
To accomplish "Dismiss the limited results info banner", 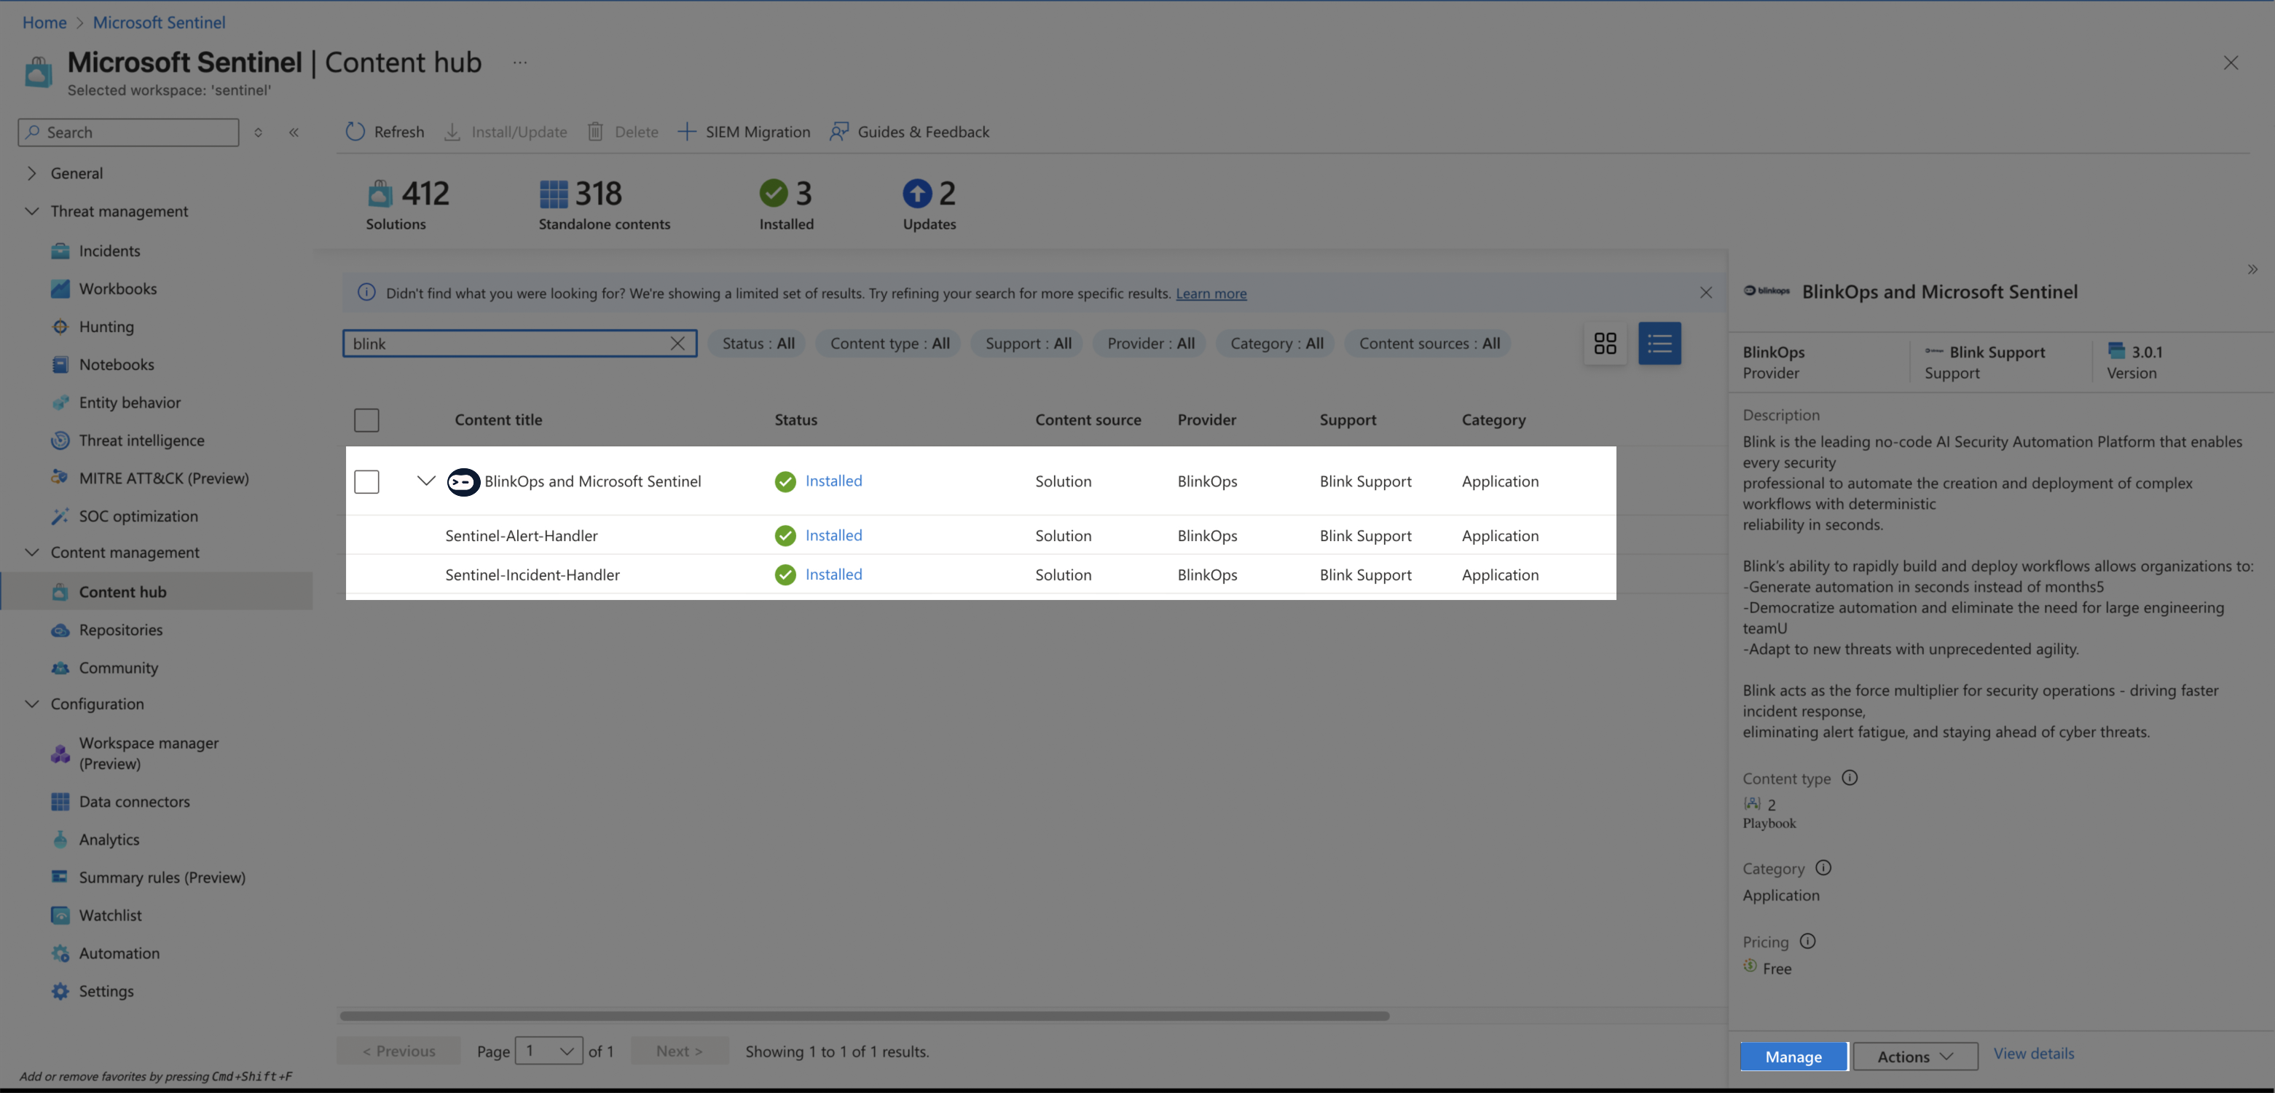I will (x=1705, y=293).
